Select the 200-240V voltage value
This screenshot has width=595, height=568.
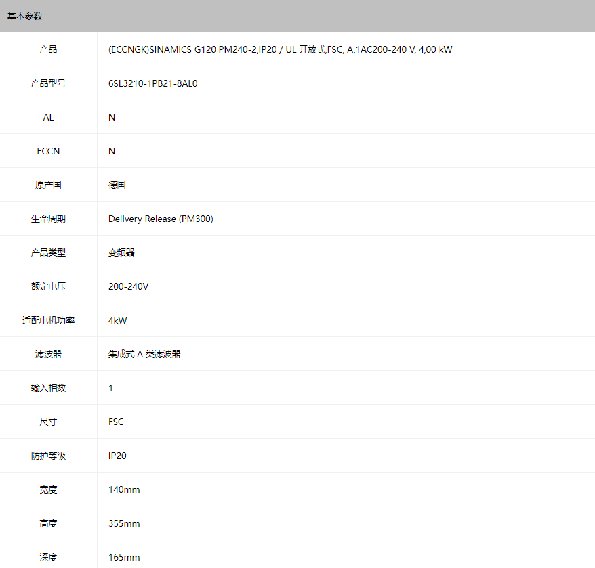click(x=128, y=286)
